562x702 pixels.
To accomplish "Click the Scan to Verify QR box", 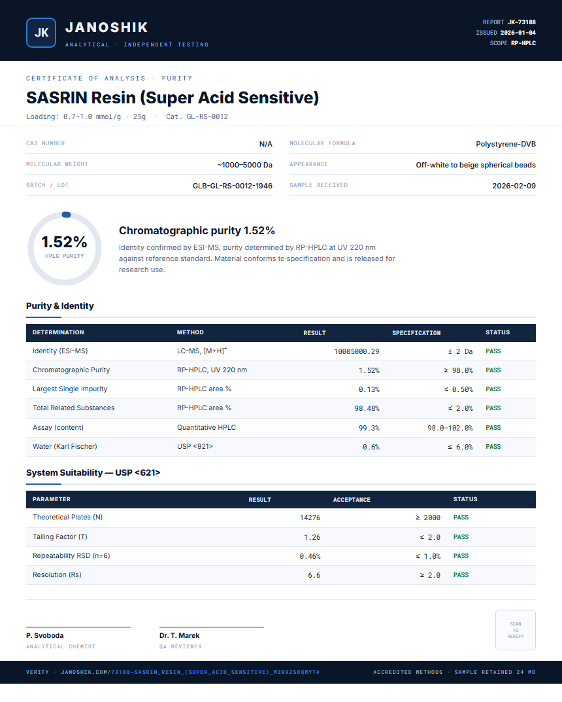I will pyautogui.click(x=515, y=629).
